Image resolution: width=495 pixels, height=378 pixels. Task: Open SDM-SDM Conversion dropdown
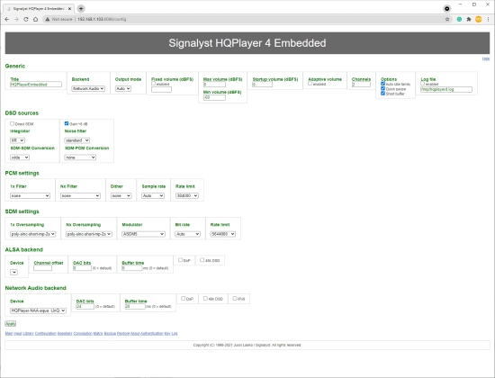point(20,157)
